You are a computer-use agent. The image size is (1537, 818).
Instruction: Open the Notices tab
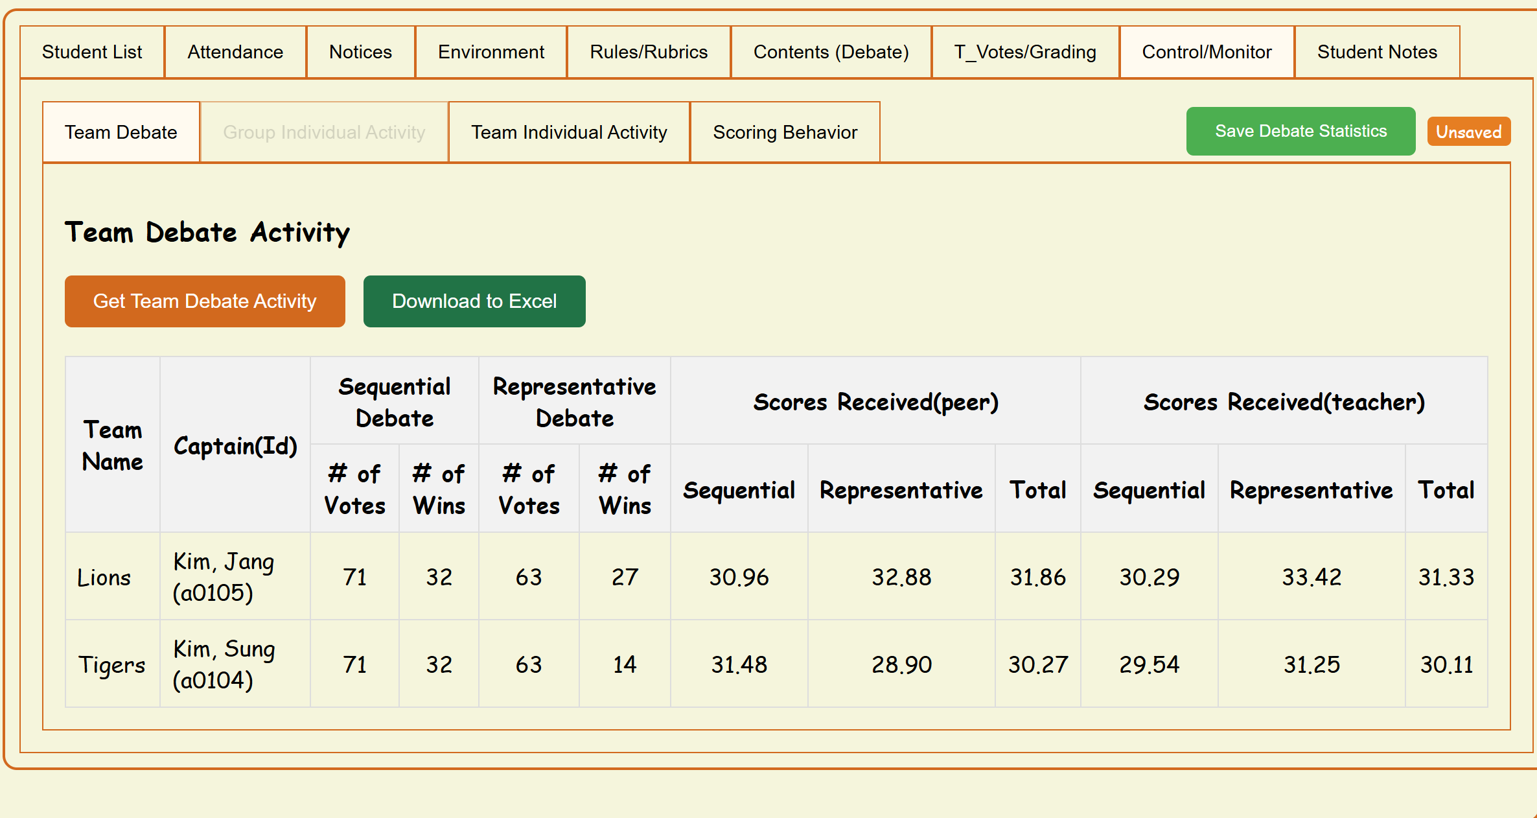click(360, 52)
